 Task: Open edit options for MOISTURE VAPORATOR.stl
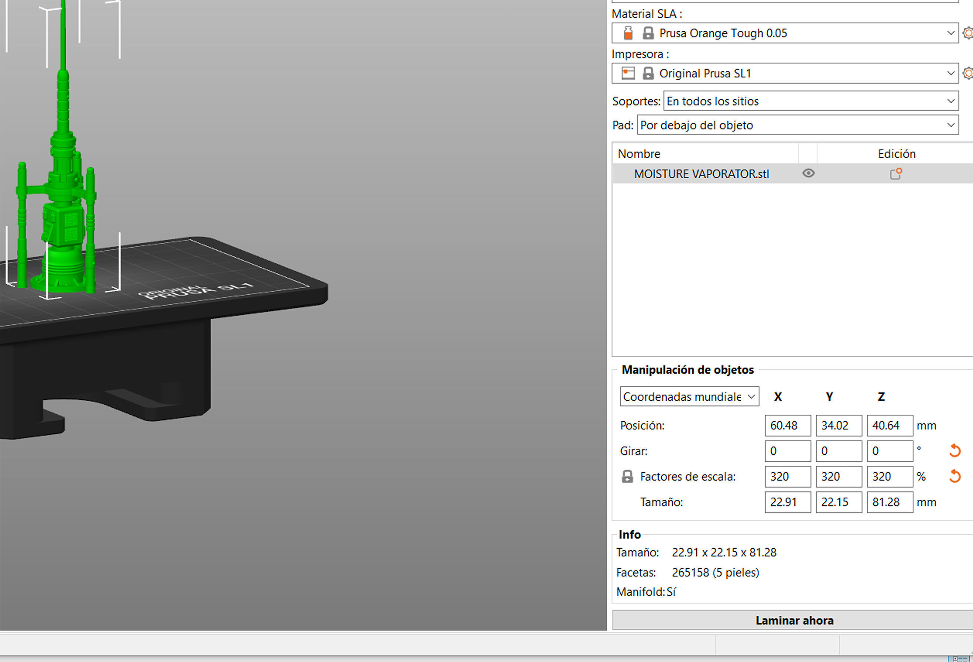pos(896,173)
